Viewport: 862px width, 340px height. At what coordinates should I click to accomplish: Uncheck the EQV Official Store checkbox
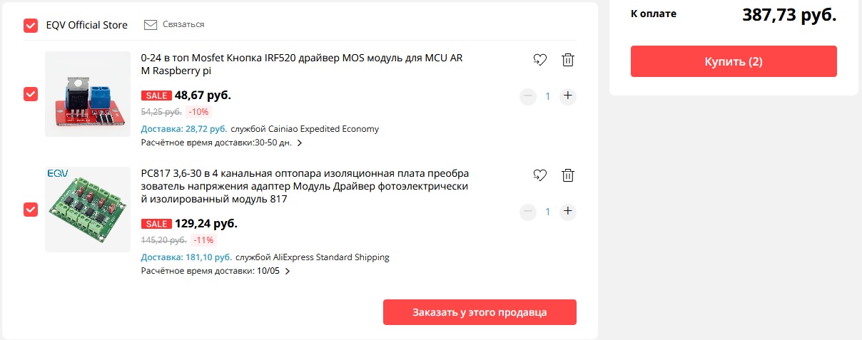[31, 26]
